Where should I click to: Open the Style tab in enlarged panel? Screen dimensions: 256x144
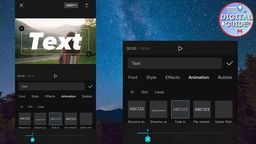point(151,77)
